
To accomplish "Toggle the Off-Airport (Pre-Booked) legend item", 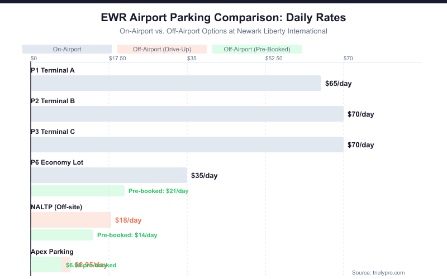I will click(257, 49).
